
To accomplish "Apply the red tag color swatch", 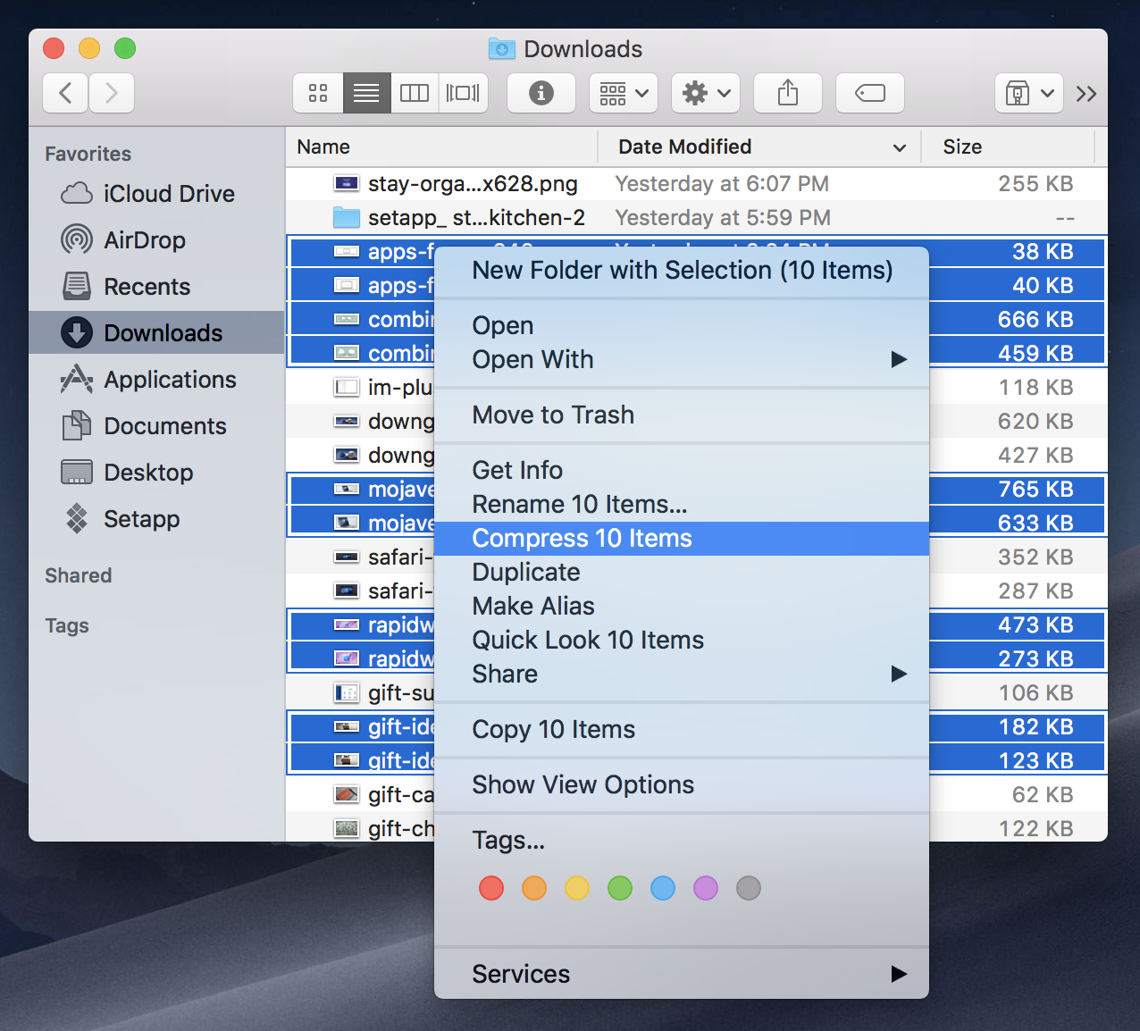I will point(490,888).
